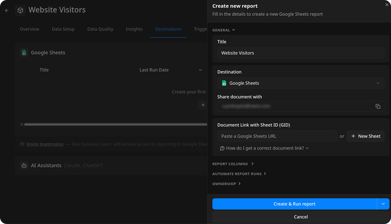This screenshot has height=224, width=391.
Task: Open the Create & Run report split arrow
Action: click(383, 204)
